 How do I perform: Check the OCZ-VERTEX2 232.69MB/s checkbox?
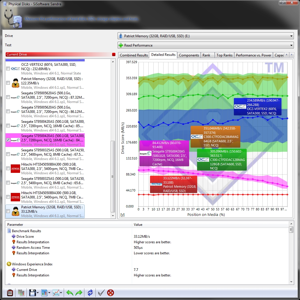click(8, 68)
